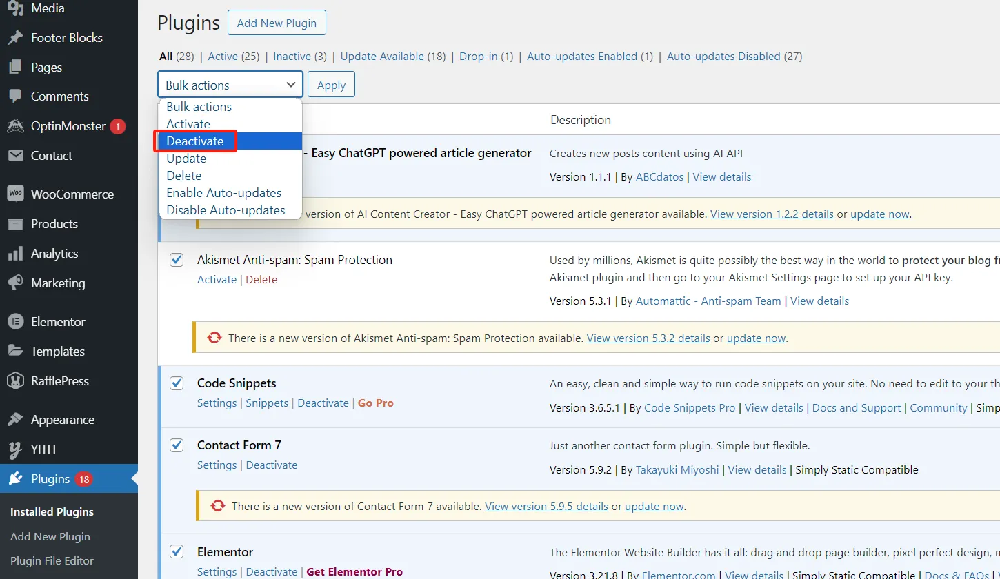Click the Description column header
The height and width of the screenshot is (579, 1000).
point(581,120)
